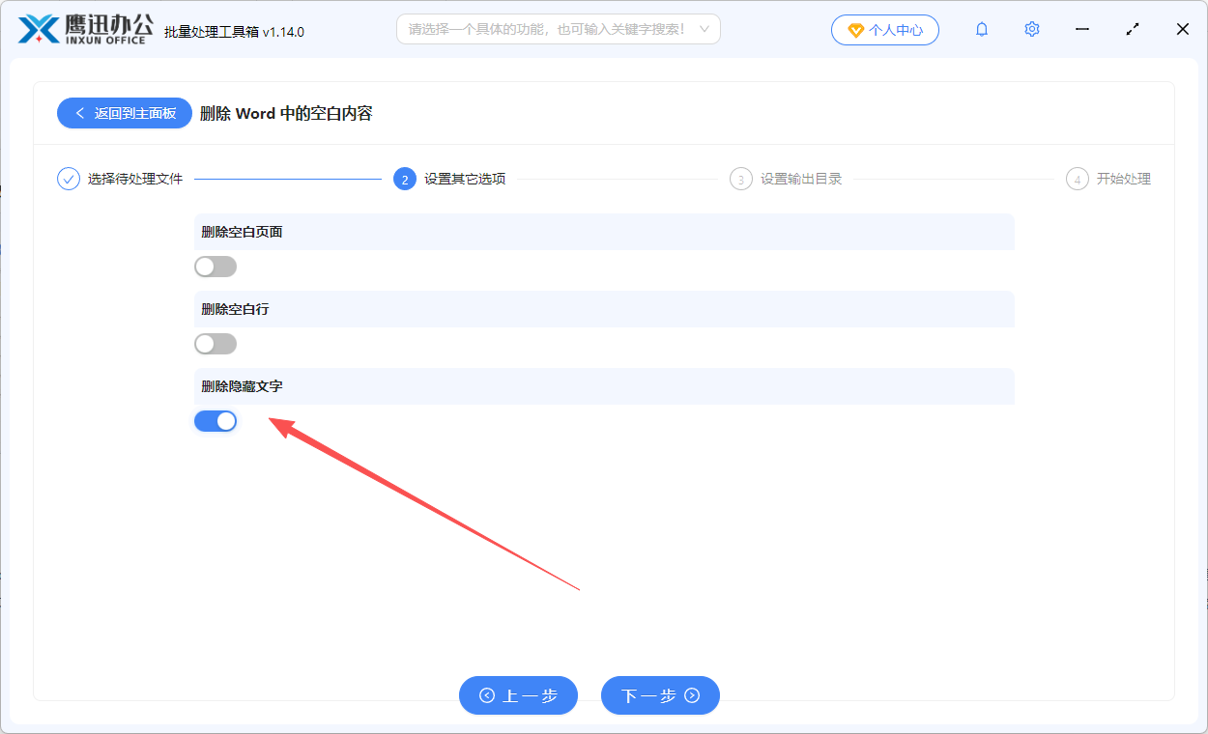The width and height of the screenshot is (1208, 734).
Task: Disable the 删除隐藏文字 toggle
Action: coord(215,421)
